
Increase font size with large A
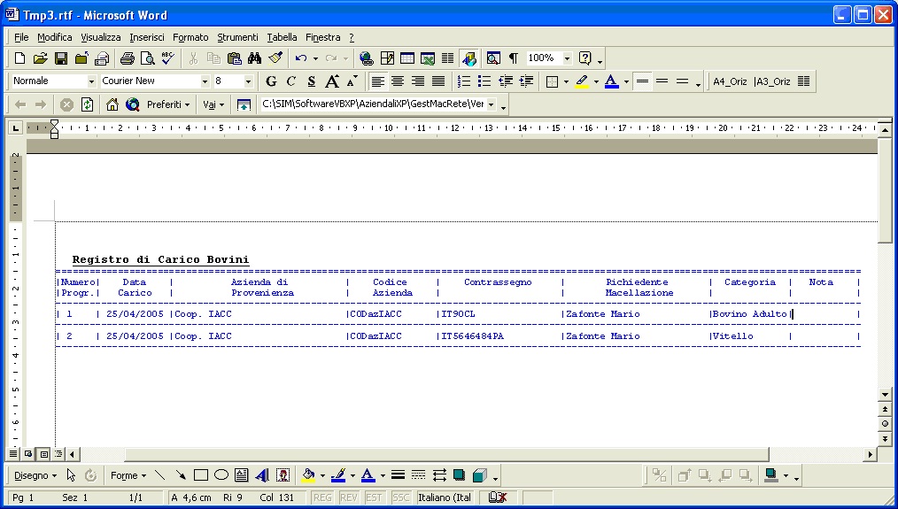[x=331, y=81]
